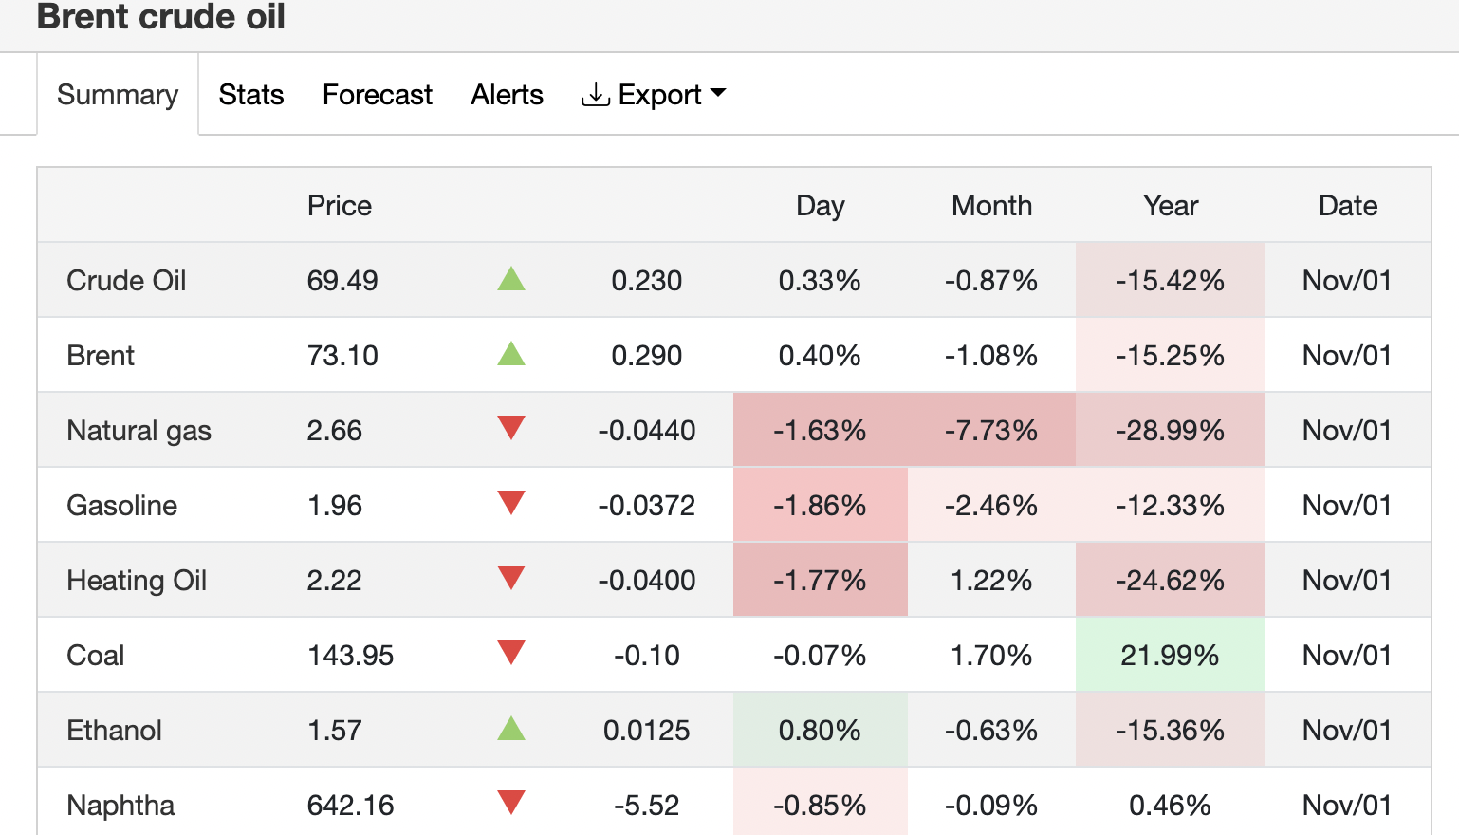Click Heating Oil yearly change -24.62%
This screenshot has width=1459, height=835.
click(1171, 581)
